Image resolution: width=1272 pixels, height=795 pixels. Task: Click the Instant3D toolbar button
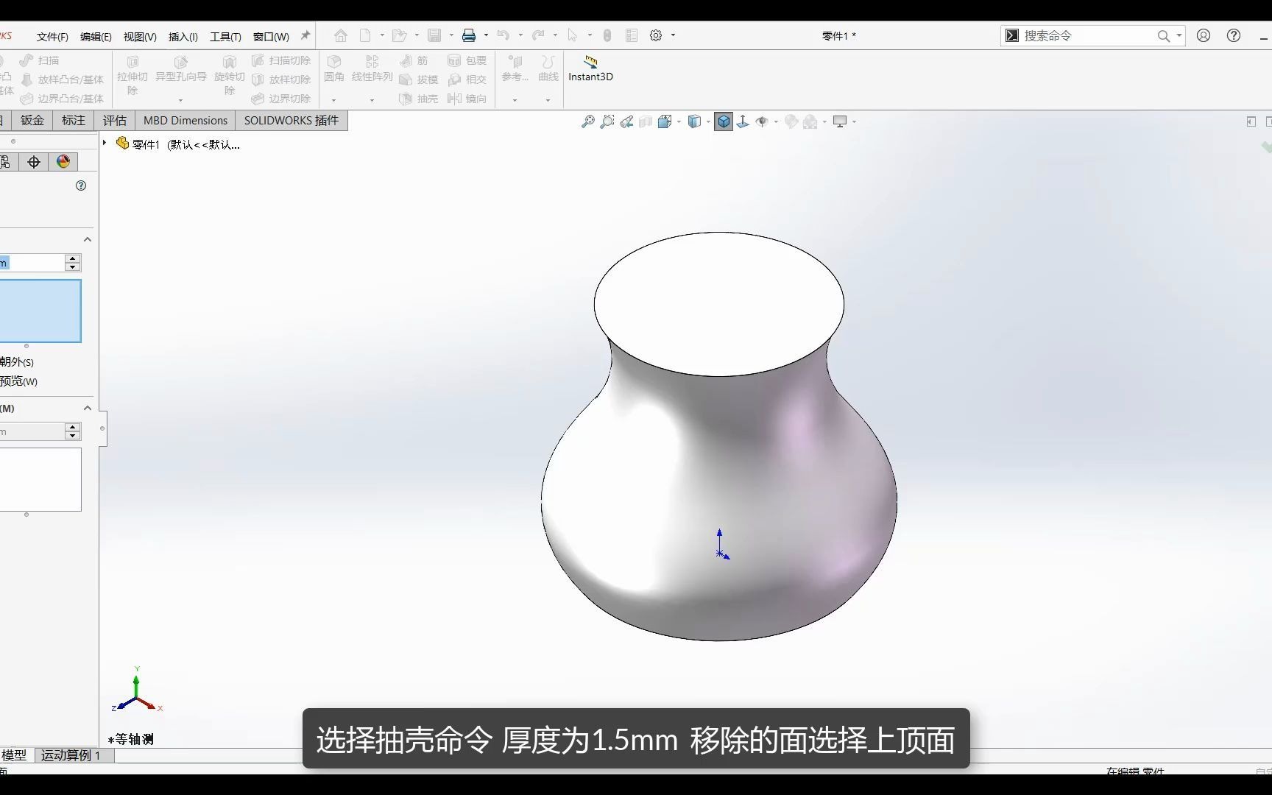[x=590, y=70]
